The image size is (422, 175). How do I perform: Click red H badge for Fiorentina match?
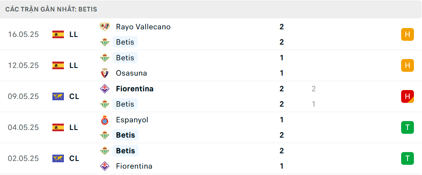click(x=408, y=96)
